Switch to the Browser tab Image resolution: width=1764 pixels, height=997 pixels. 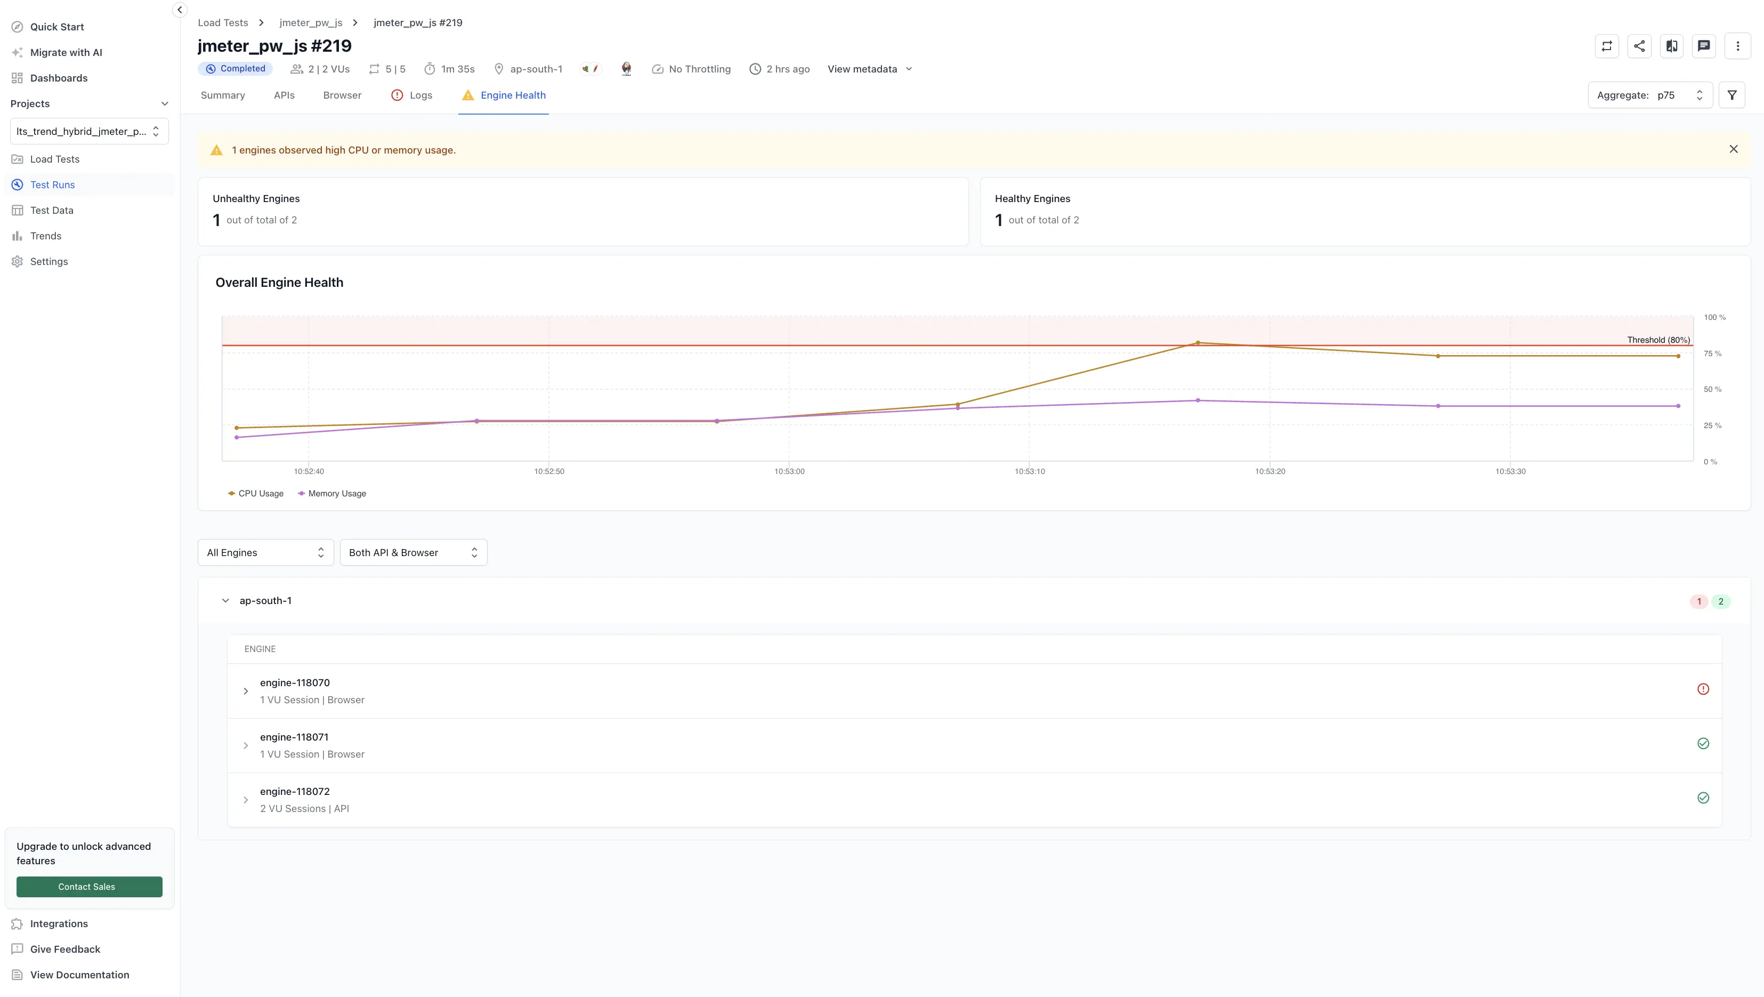pyautogui.click(x=342, y=95)
